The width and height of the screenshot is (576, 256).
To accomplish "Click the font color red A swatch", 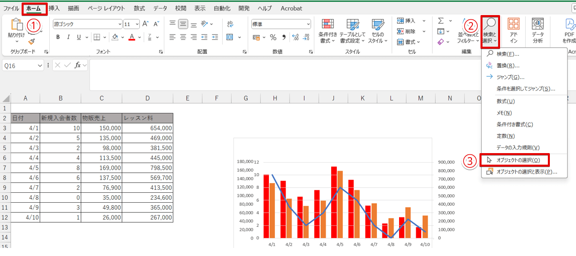I will click(132, 37).
